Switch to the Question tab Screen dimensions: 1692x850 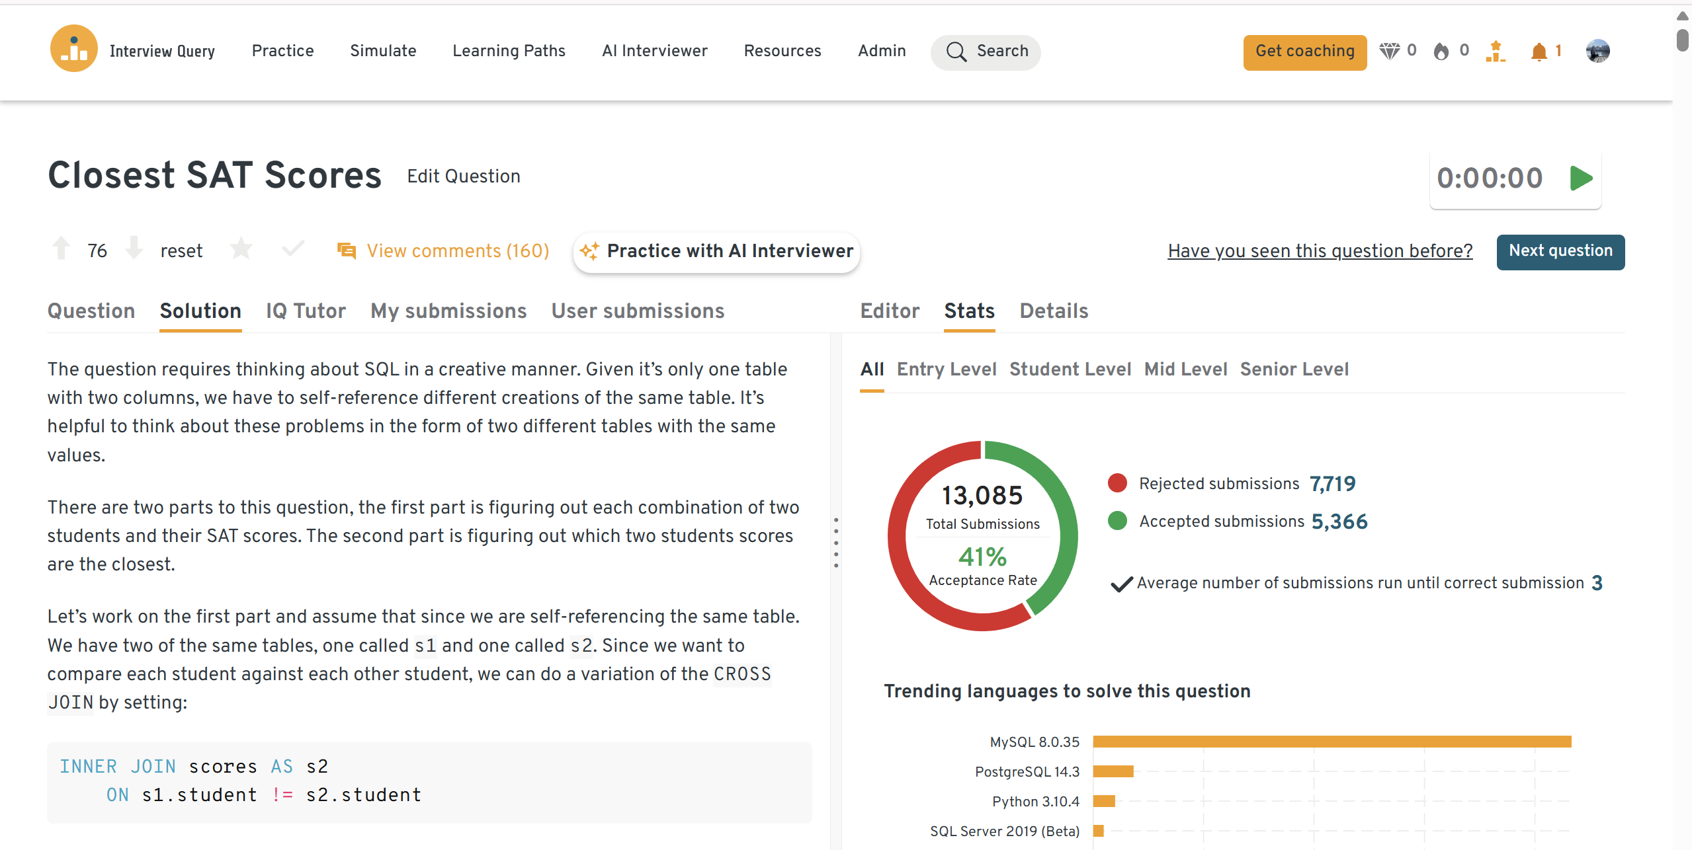pyautogui.click(x=91, y=311)
